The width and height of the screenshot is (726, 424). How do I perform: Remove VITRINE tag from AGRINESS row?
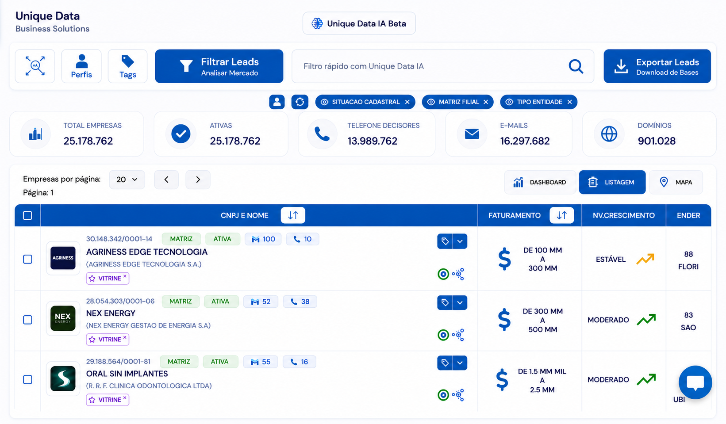click(x=125, y=276)
